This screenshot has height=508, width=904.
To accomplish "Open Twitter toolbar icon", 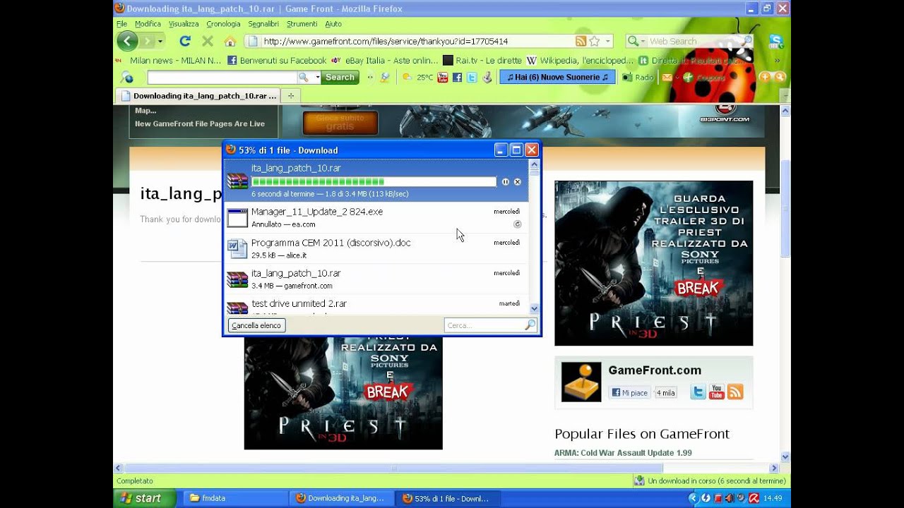I will point(472,78).
